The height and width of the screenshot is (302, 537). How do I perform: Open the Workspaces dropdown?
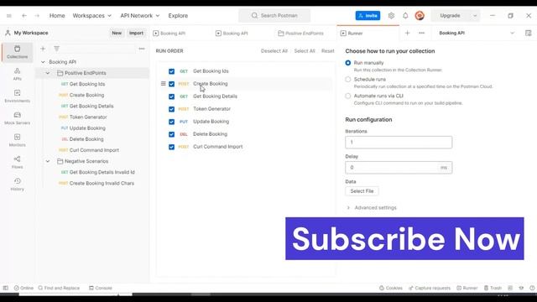(91, 16)
